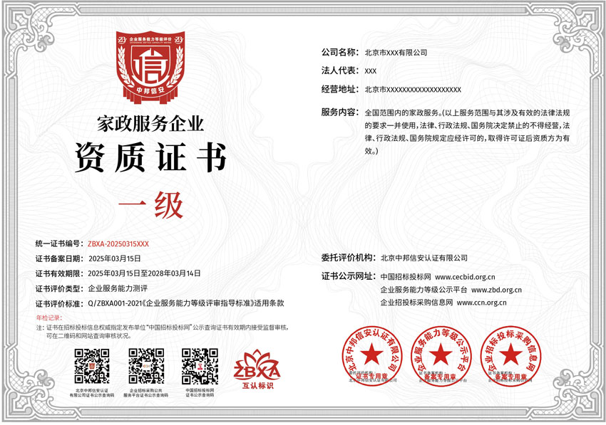This screenshot has width=606, height=425.
Task: Click the red 中邦信安 shield emblem
Action: (x=150, y=67)
